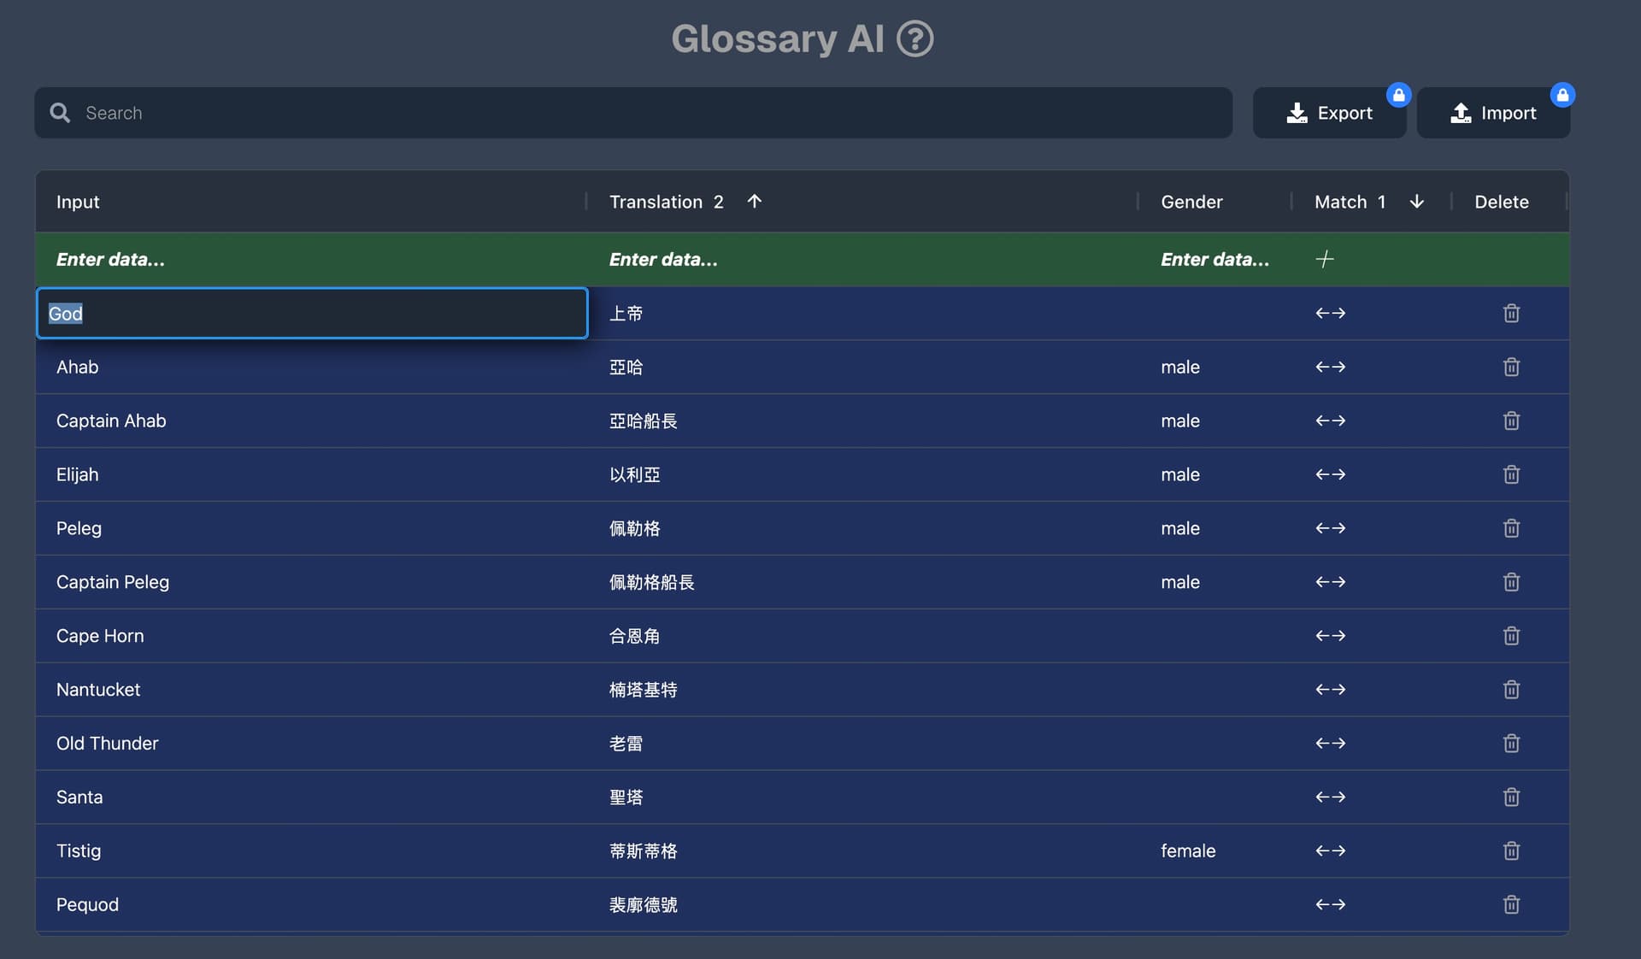
Task: Click the Gender column header
Action: coord(1191,202)
